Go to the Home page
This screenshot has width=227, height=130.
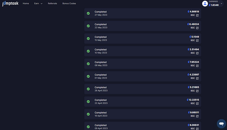pyautogui.click(x=26, y=4)
